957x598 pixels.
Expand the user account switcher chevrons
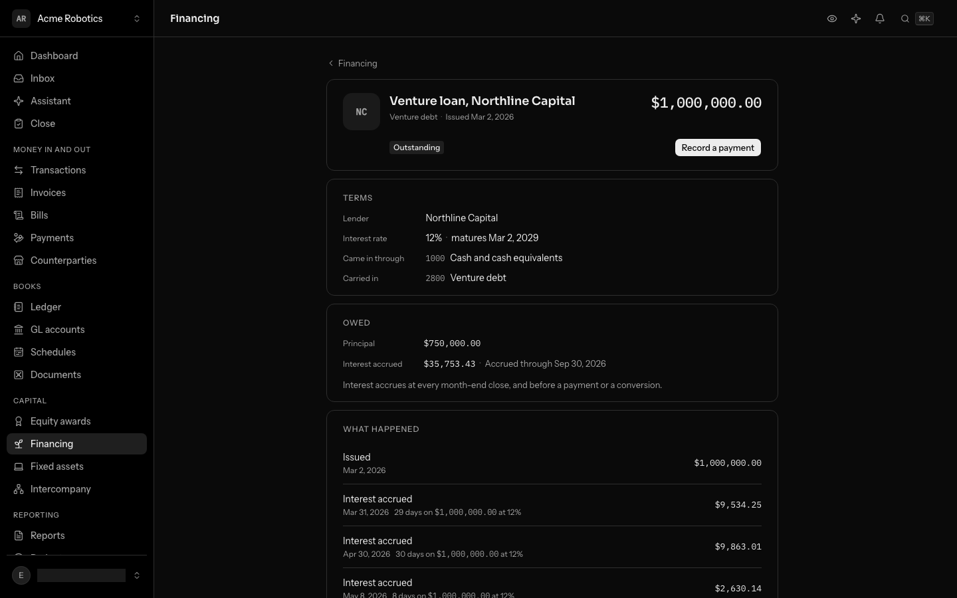[x=137, y=575]
